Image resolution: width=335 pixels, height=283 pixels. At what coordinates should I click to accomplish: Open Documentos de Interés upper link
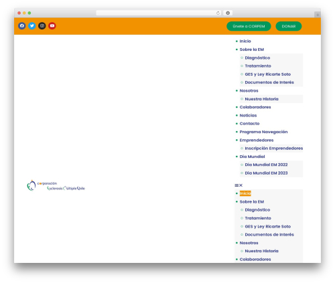click(269, 82)
